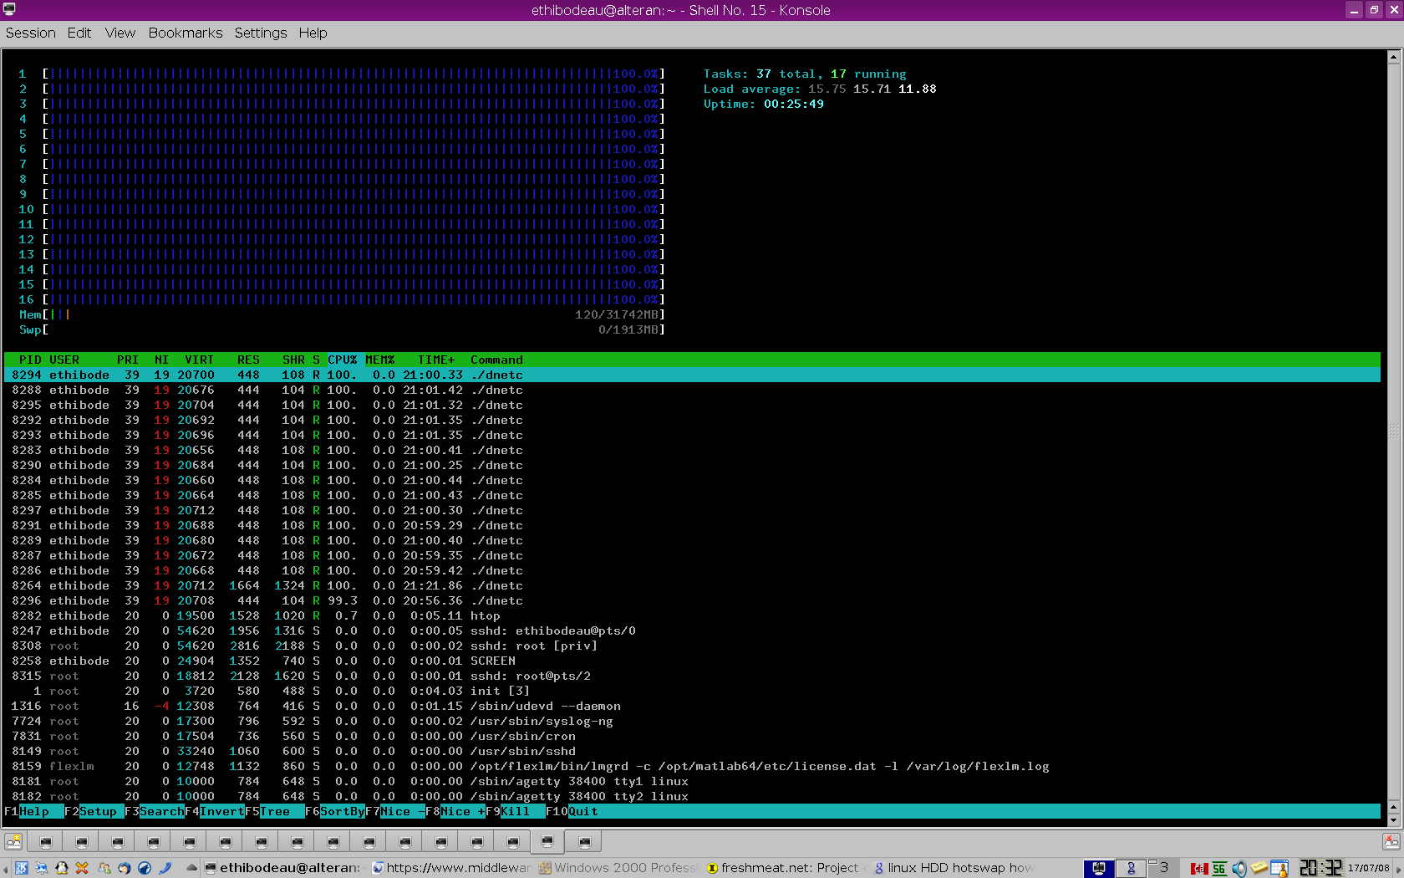Switch to the first Konsole session tab

46,841
